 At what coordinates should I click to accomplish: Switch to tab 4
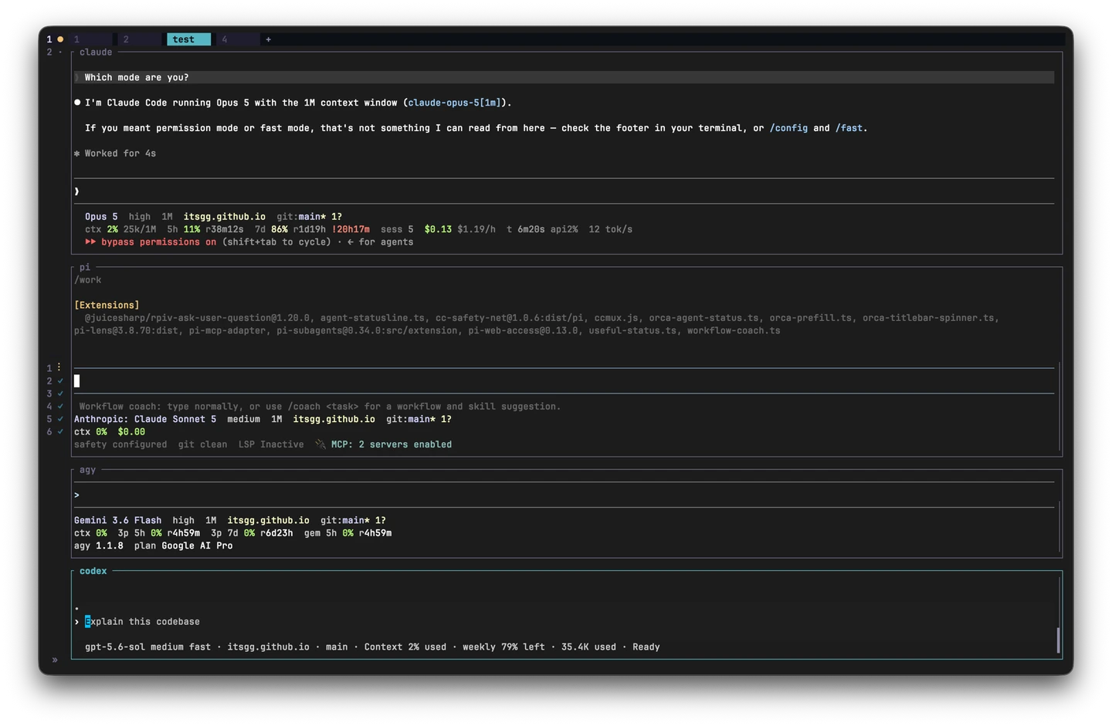point(238,39)
